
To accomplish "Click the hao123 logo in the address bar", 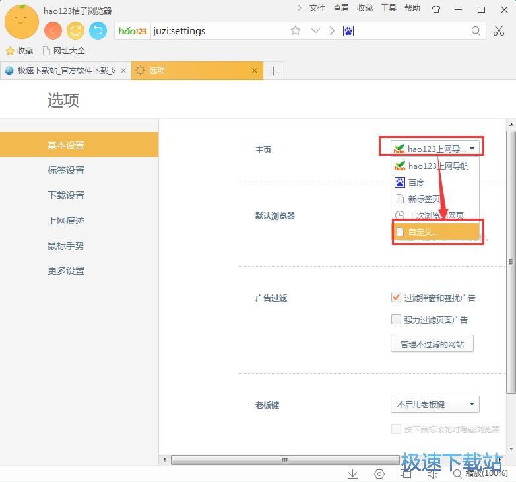I will pyautogui.click(x=132, y=31).
